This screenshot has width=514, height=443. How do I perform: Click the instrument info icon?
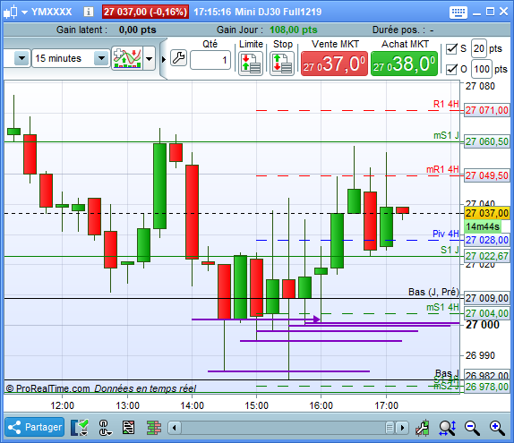[x=88, y=13]
